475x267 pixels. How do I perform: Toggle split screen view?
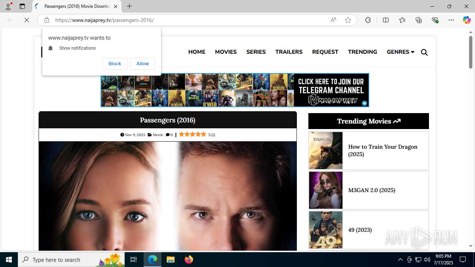pos(386,20)
